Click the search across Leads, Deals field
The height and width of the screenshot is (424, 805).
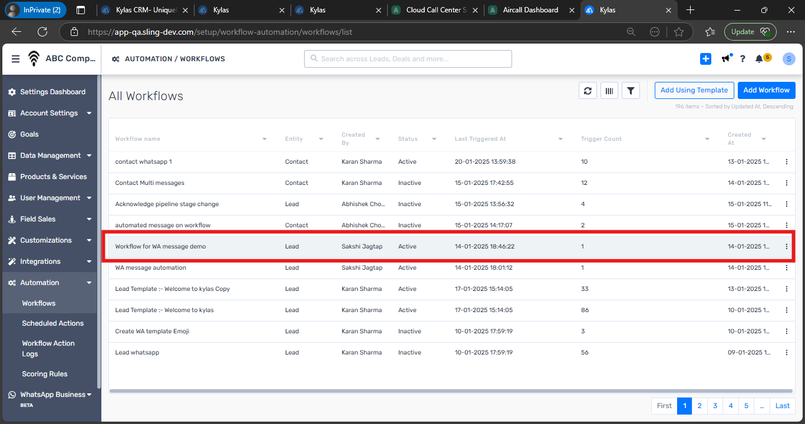[408, 59]
